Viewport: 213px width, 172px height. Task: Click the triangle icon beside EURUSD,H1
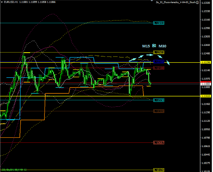2,2
